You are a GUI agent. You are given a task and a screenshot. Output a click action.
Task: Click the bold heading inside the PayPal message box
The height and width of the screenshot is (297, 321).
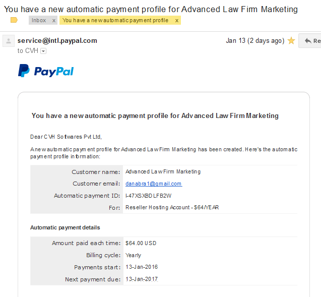[155, 116]
